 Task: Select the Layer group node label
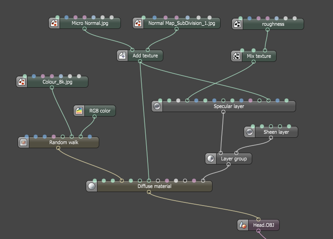point(234,159)
